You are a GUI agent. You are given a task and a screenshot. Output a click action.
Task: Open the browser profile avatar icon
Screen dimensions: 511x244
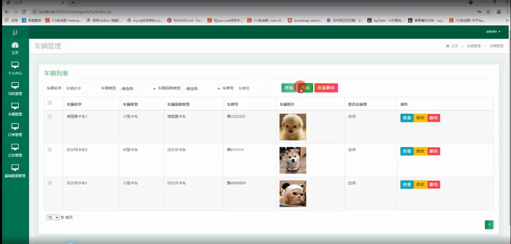click(498, 12)
